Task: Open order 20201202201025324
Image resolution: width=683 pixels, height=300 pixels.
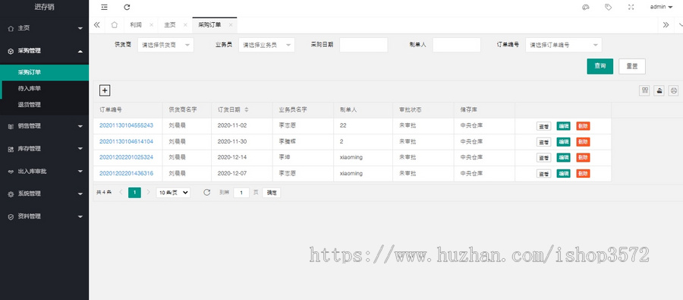Action: (x=126, y=157)
